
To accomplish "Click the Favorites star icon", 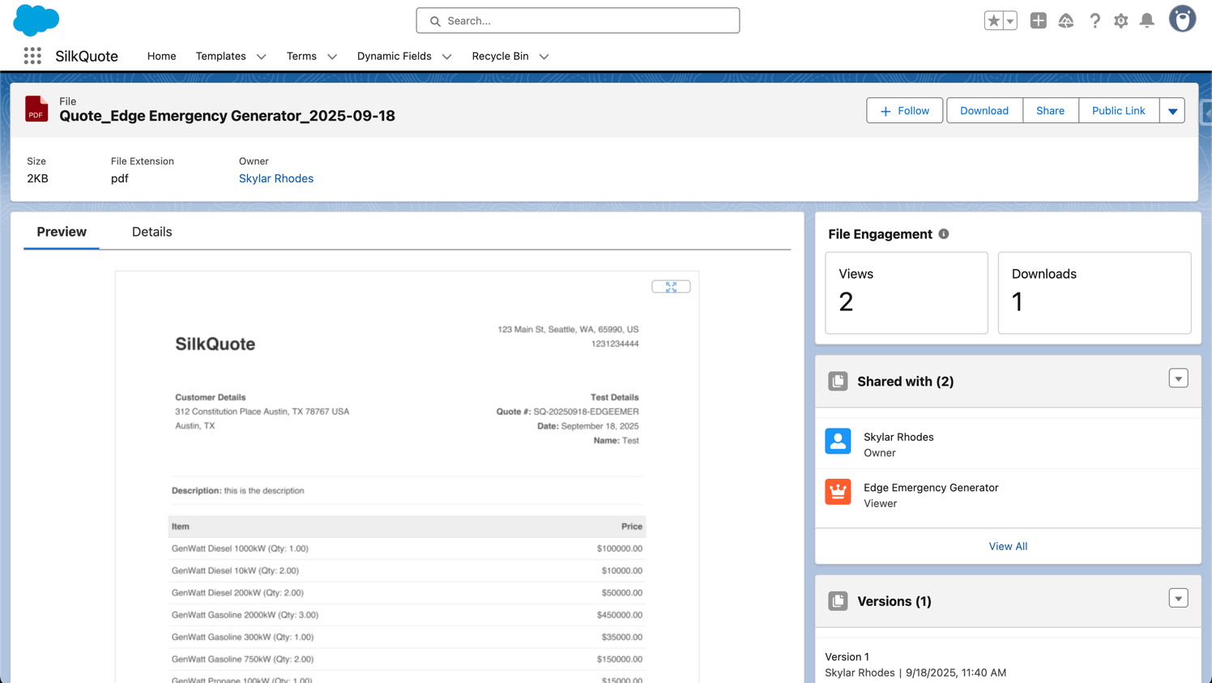I will point(993,21).
